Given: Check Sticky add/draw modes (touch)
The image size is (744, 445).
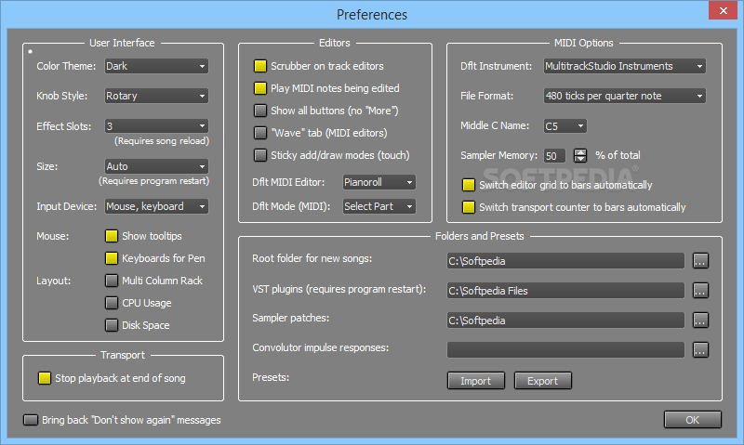Looking at the screenshot, I should tap(260, 155).
